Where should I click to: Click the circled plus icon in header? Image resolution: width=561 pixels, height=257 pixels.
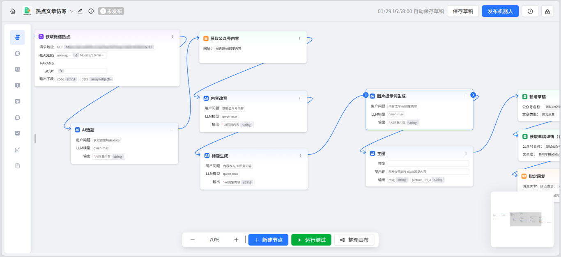click(91, 11)
